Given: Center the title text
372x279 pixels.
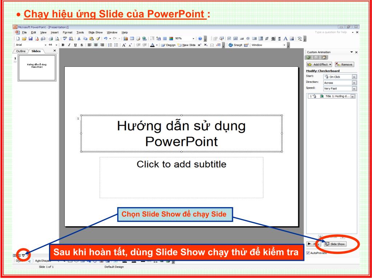Looking at the screenshot, I should pos(96,45).
